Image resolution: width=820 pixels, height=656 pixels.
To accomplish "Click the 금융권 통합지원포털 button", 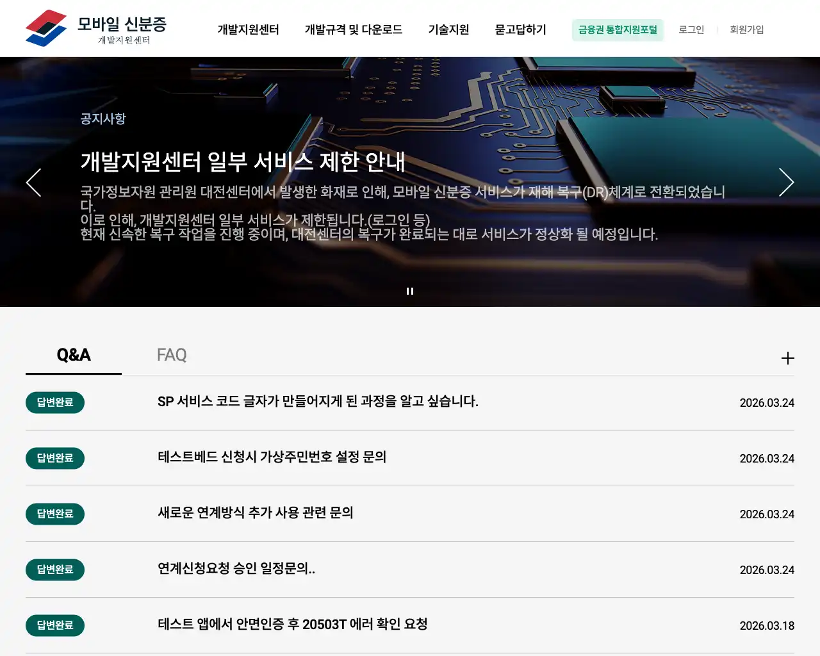I will pyautogui.click(x=617, y=29).
